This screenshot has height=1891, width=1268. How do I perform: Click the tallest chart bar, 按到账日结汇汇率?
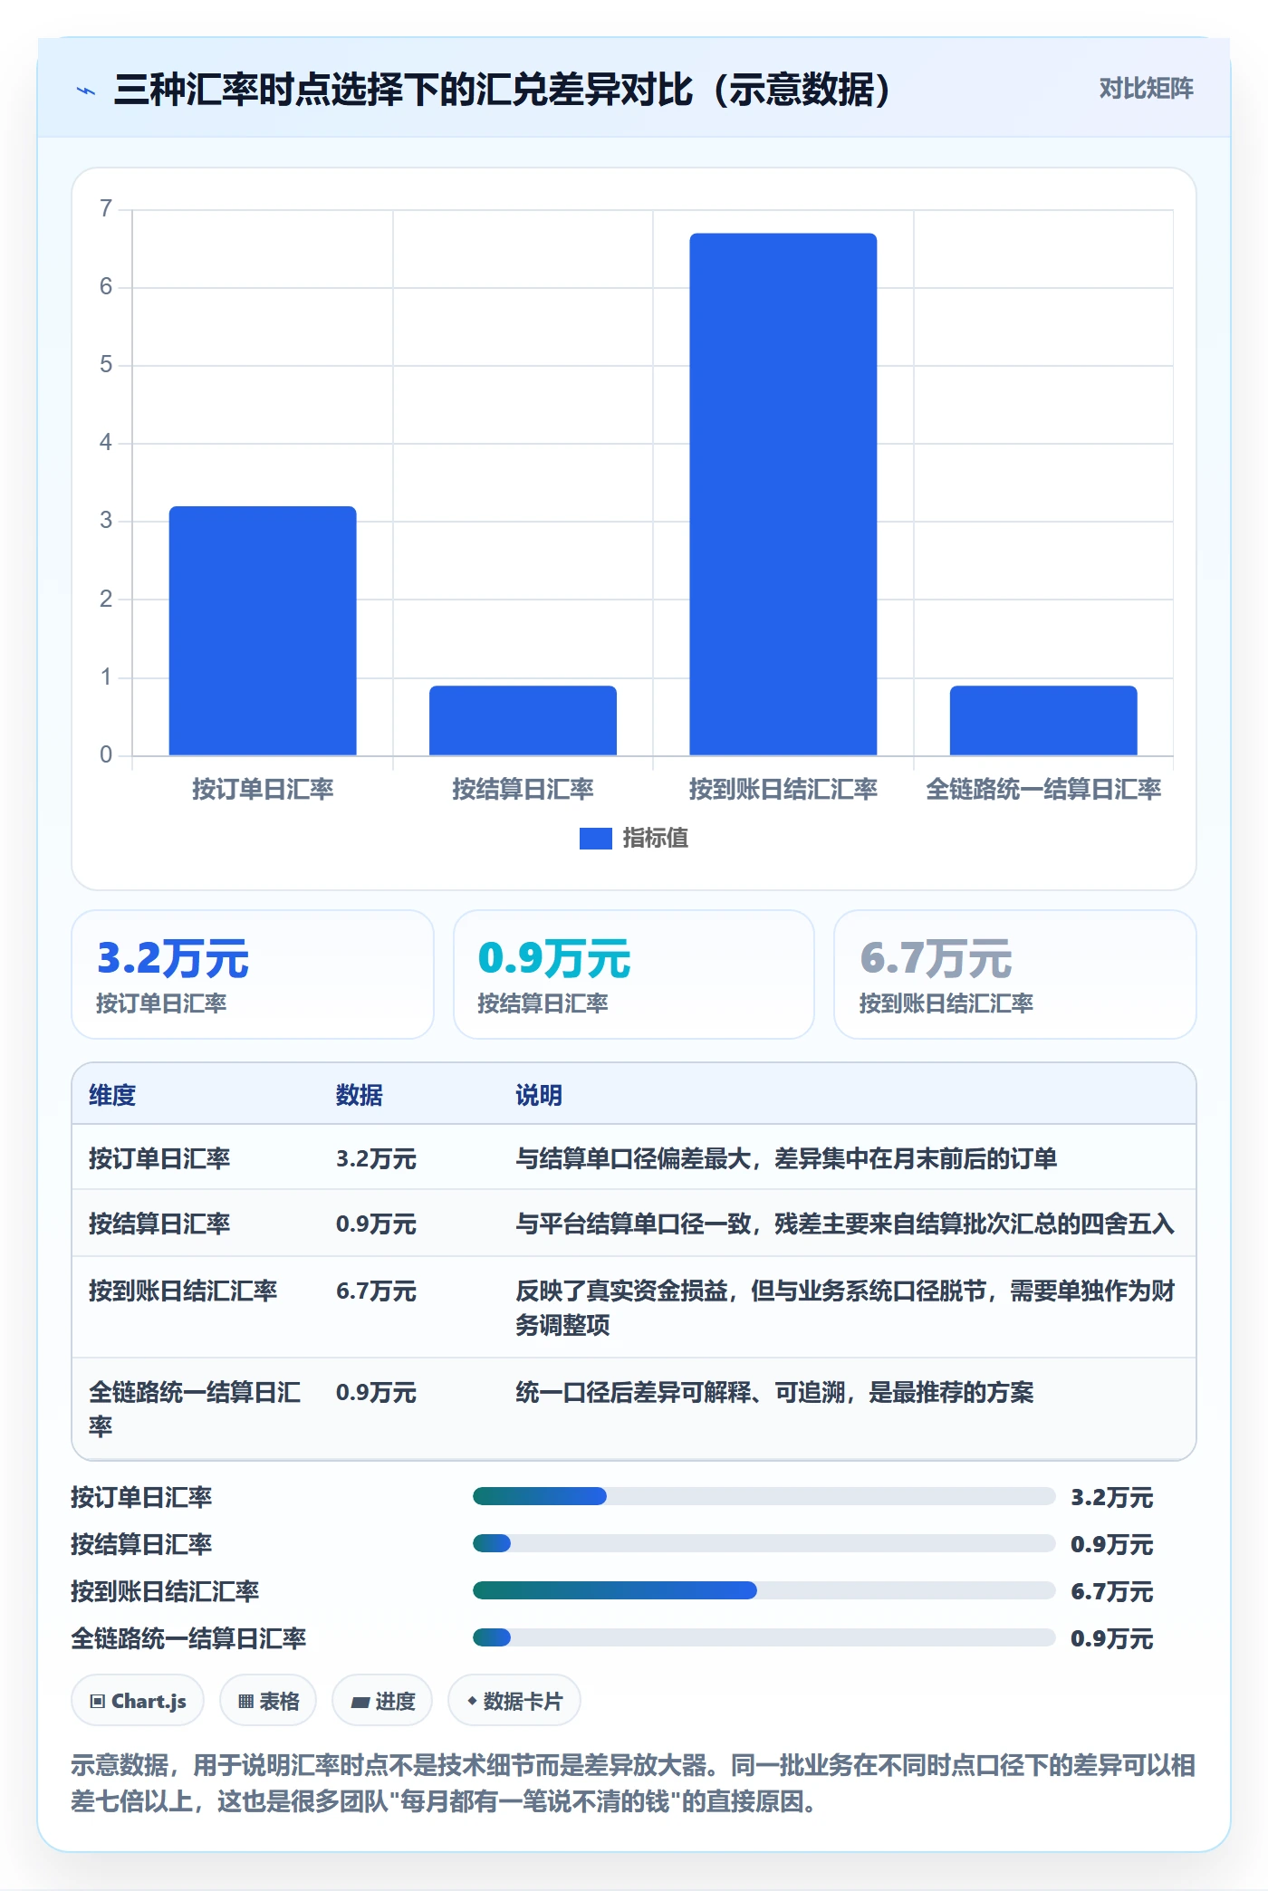click(783, 494)
